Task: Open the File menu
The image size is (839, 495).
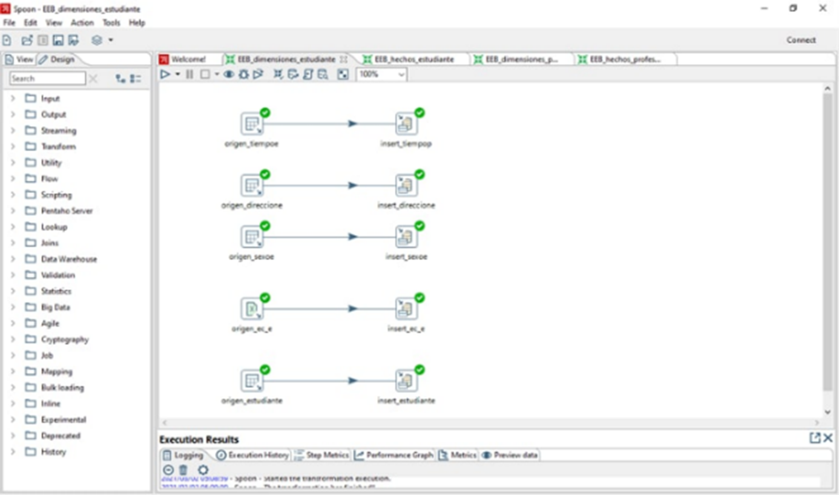Action: click(x=8, y=22)
